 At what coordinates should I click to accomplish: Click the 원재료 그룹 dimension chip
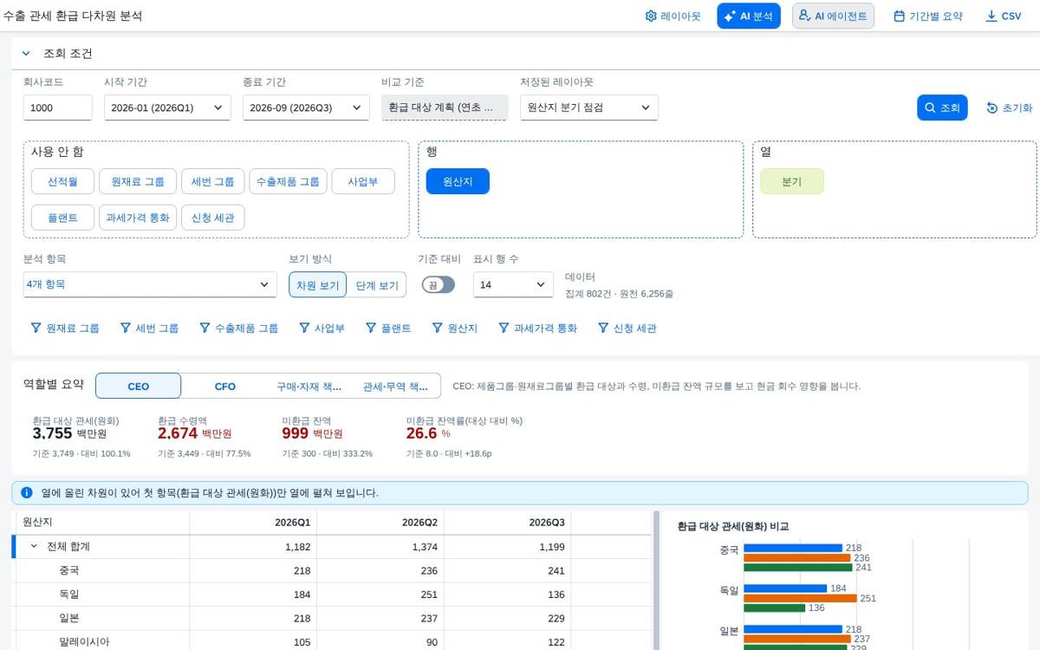138,181
